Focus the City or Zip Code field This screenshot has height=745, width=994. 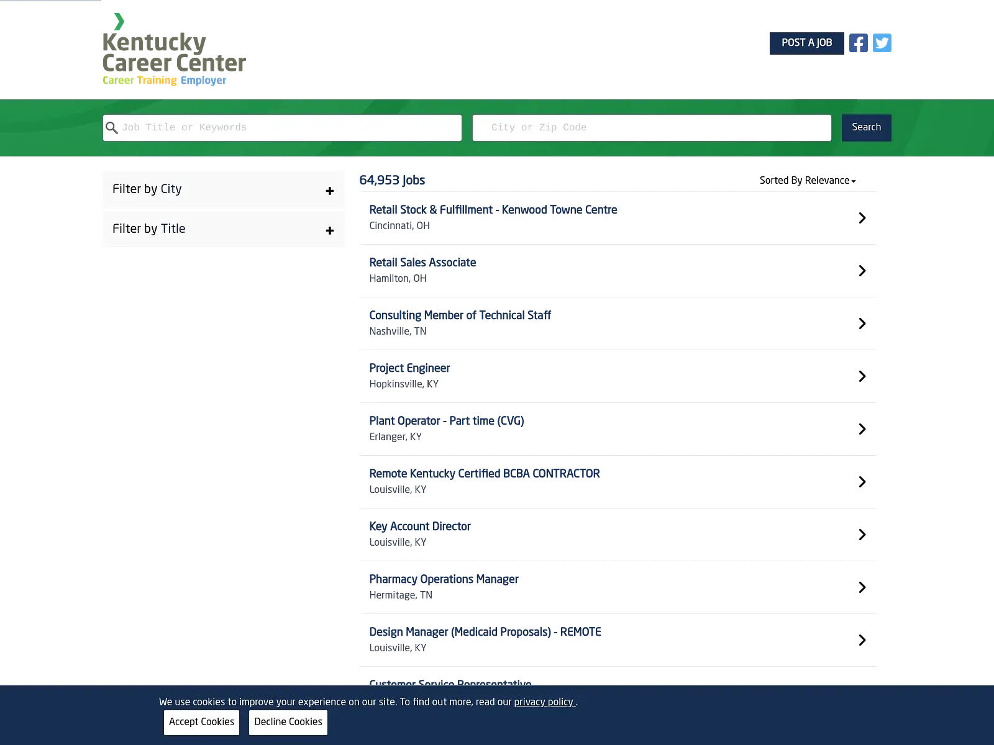click(652, 128)
